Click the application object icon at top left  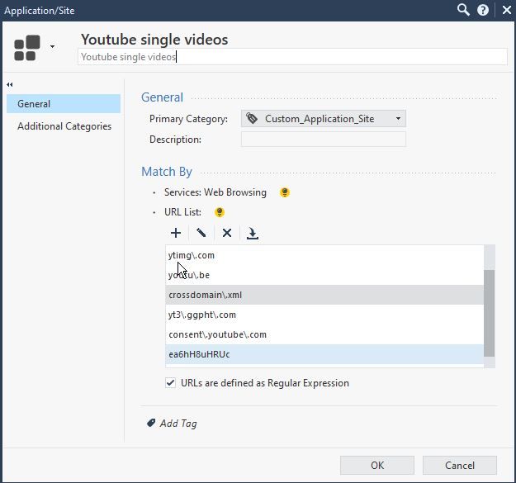click(x=26, y=47)
